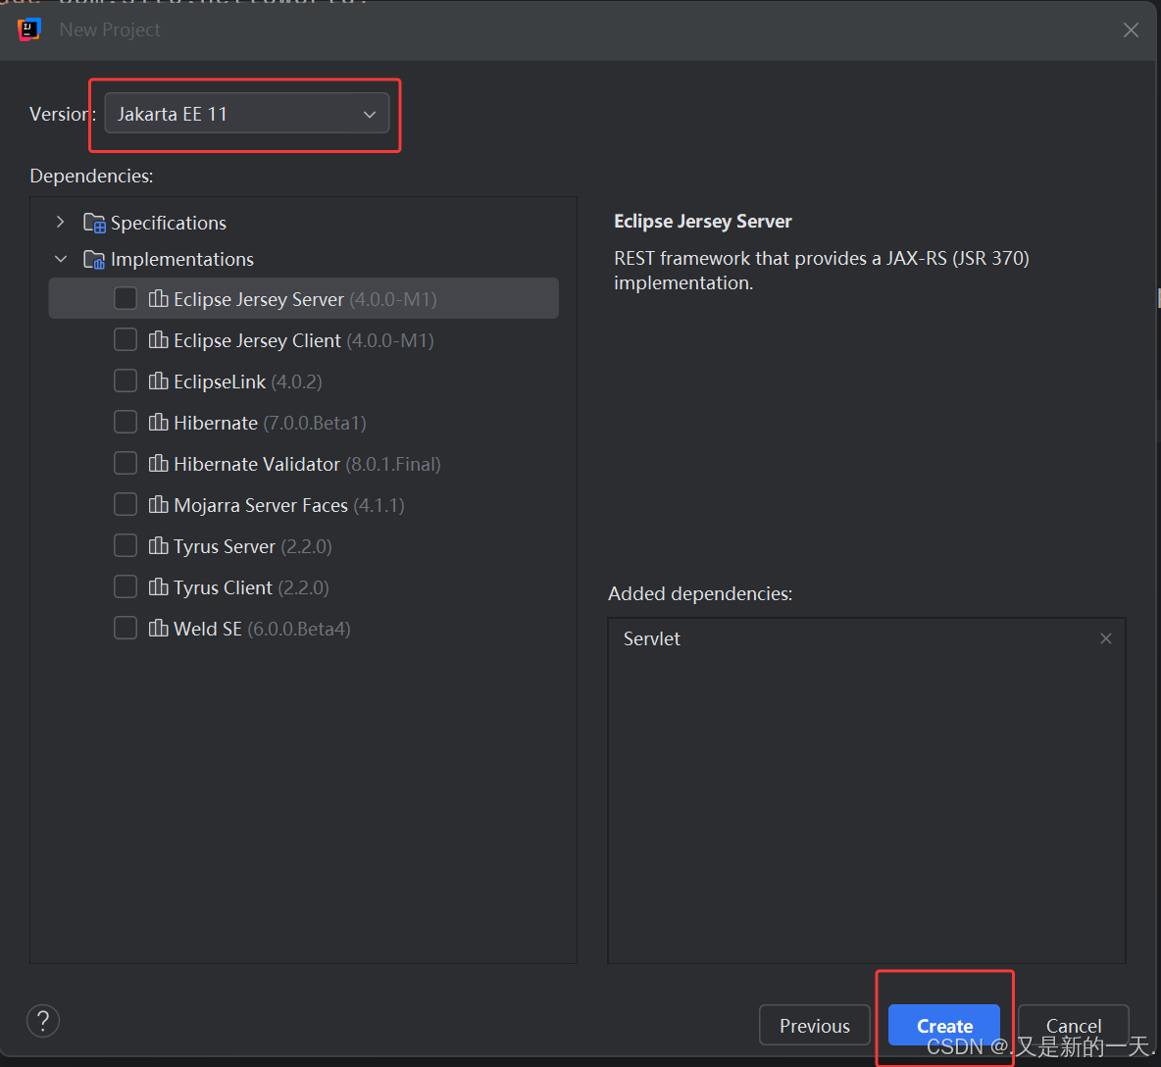Enable the Tyrus Client checkbox

(x=126, y=587)
